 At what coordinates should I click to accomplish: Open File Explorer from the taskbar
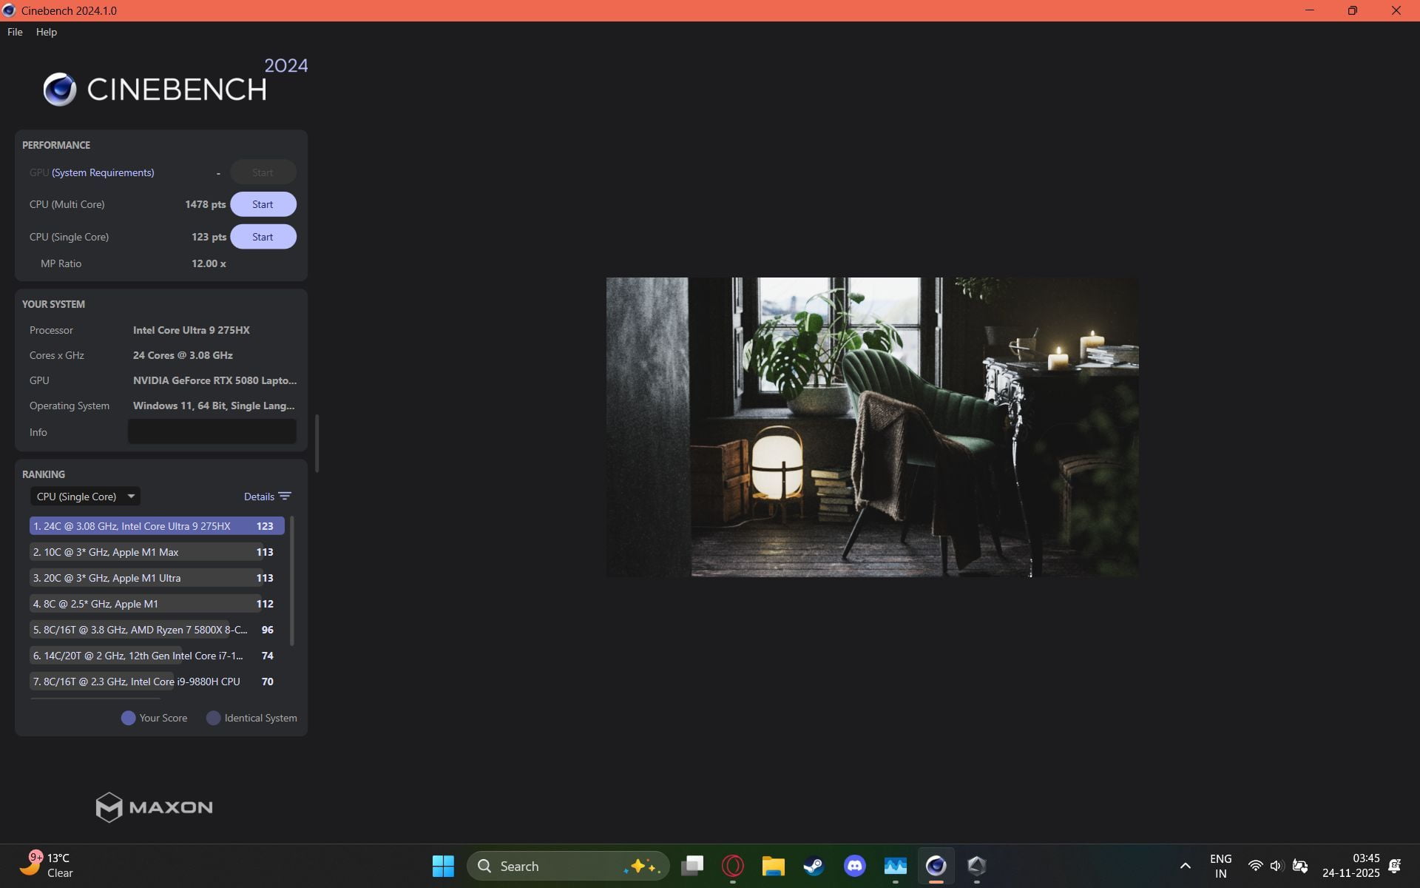[774, 866]
